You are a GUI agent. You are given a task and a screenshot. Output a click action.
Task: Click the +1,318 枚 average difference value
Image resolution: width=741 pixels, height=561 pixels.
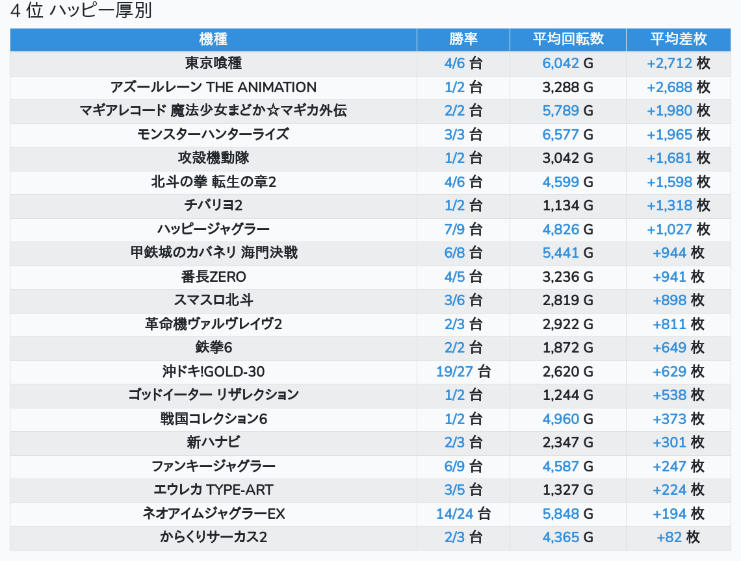[x=678, y=205]
